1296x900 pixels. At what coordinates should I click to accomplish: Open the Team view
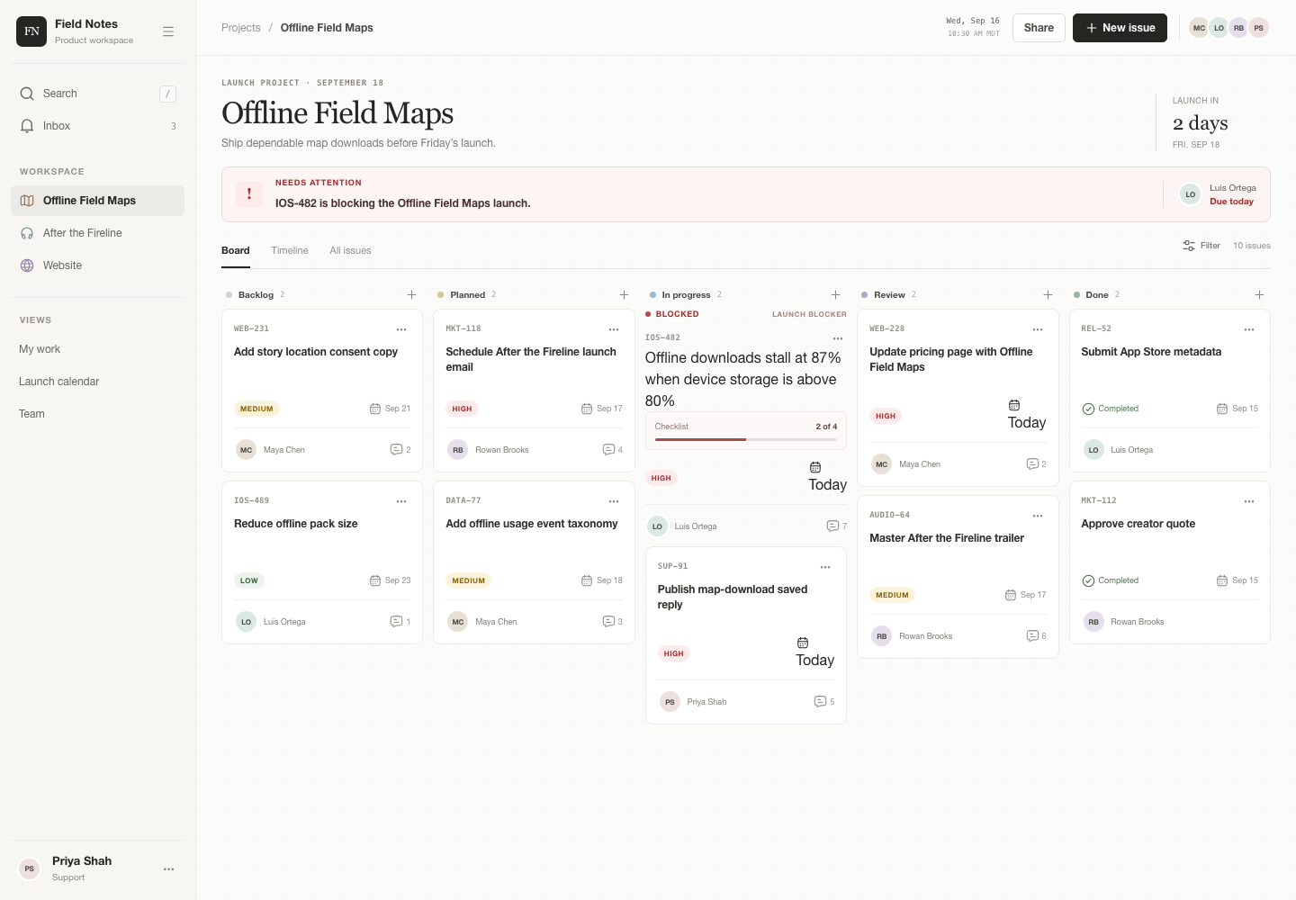tap(97, 414)
